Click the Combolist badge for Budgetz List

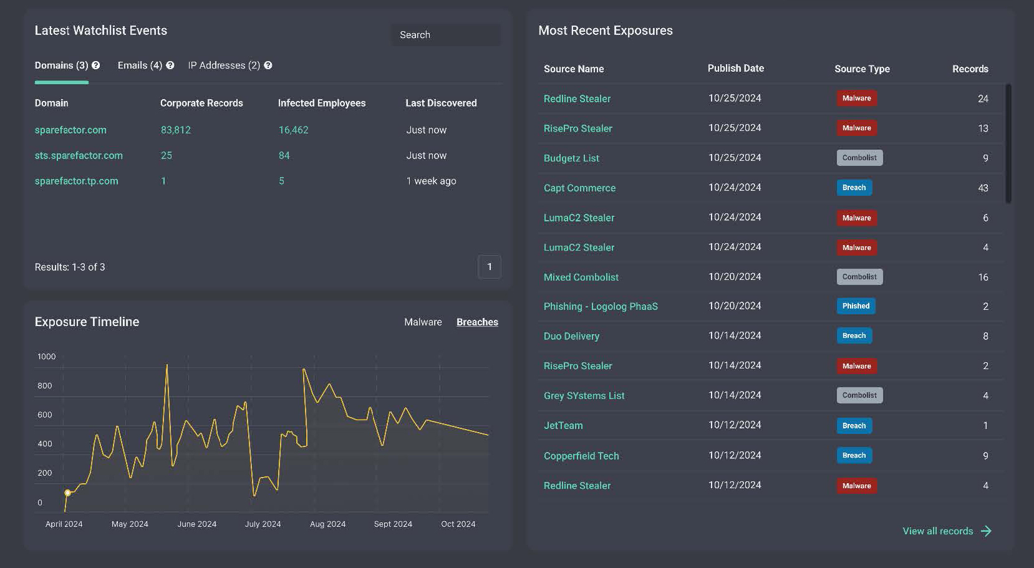(859, 158)
